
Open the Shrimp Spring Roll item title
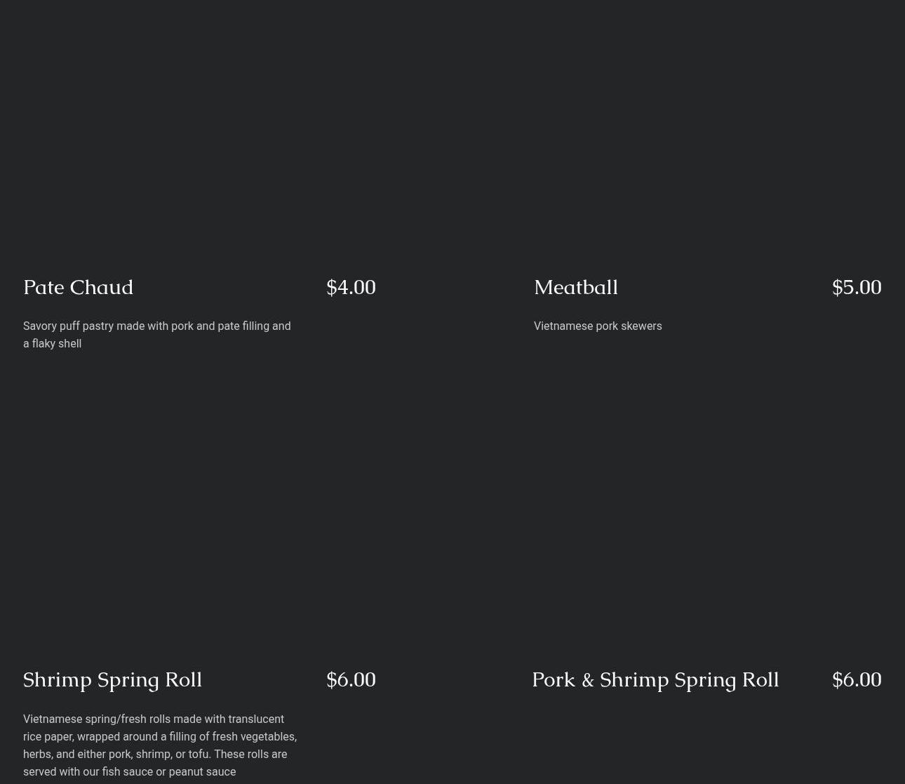coord(112,679)
